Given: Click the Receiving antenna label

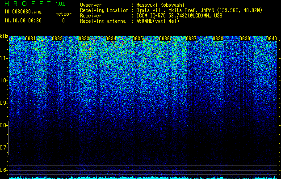Looking at the screenshot, I should (103, 21).
